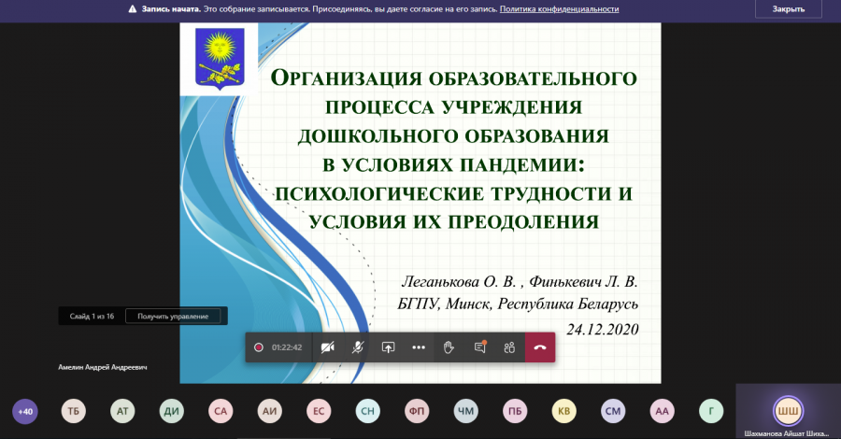Select the ТБ participant avatar
This screenshot has height=439, width=841.
coord(74,412)
